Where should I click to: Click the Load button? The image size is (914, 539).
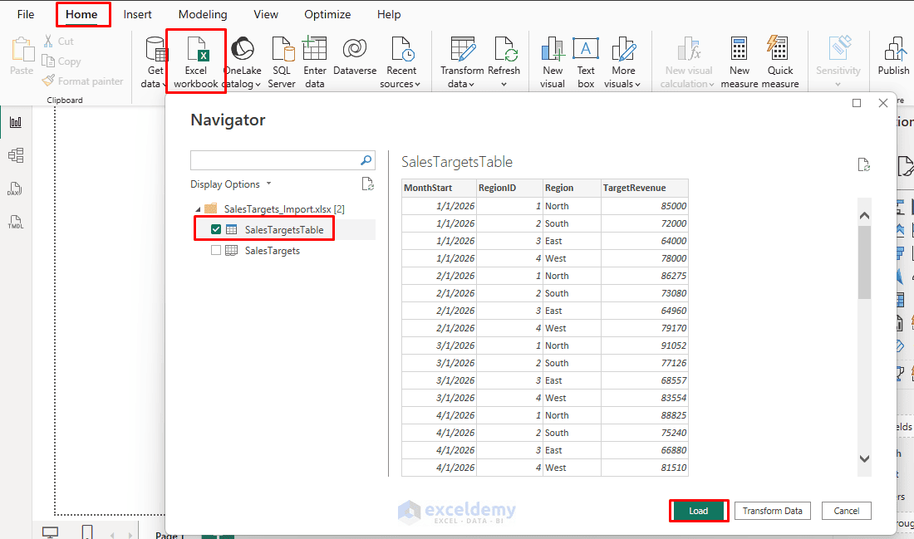click(x=698, y=511)
